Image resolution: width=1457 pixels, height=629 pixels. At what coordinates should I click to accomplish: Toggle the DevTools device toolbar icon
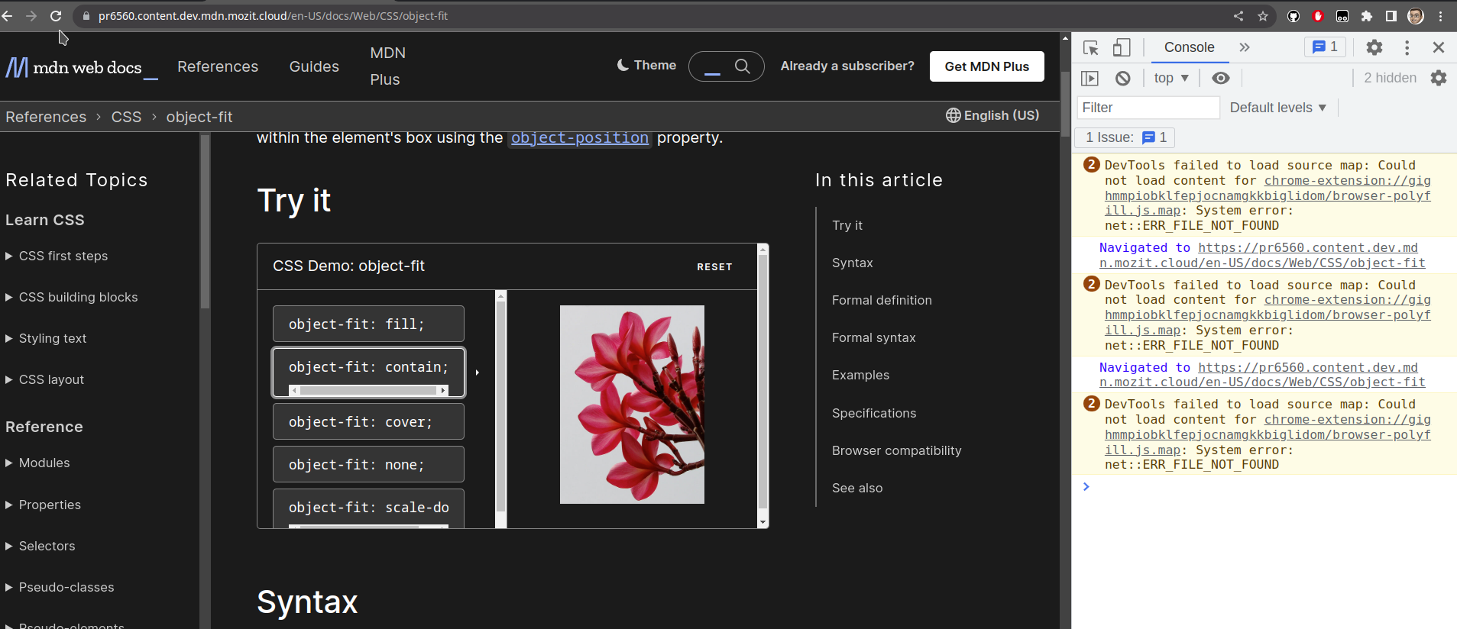pos(1122,47)
